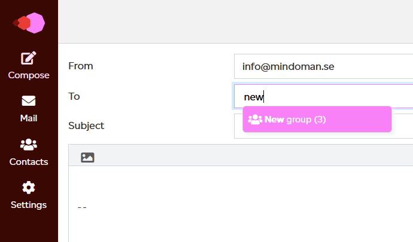413x242 pixels.
Task: Click the 'Subject' field label
Action: (x=86, y=125)
